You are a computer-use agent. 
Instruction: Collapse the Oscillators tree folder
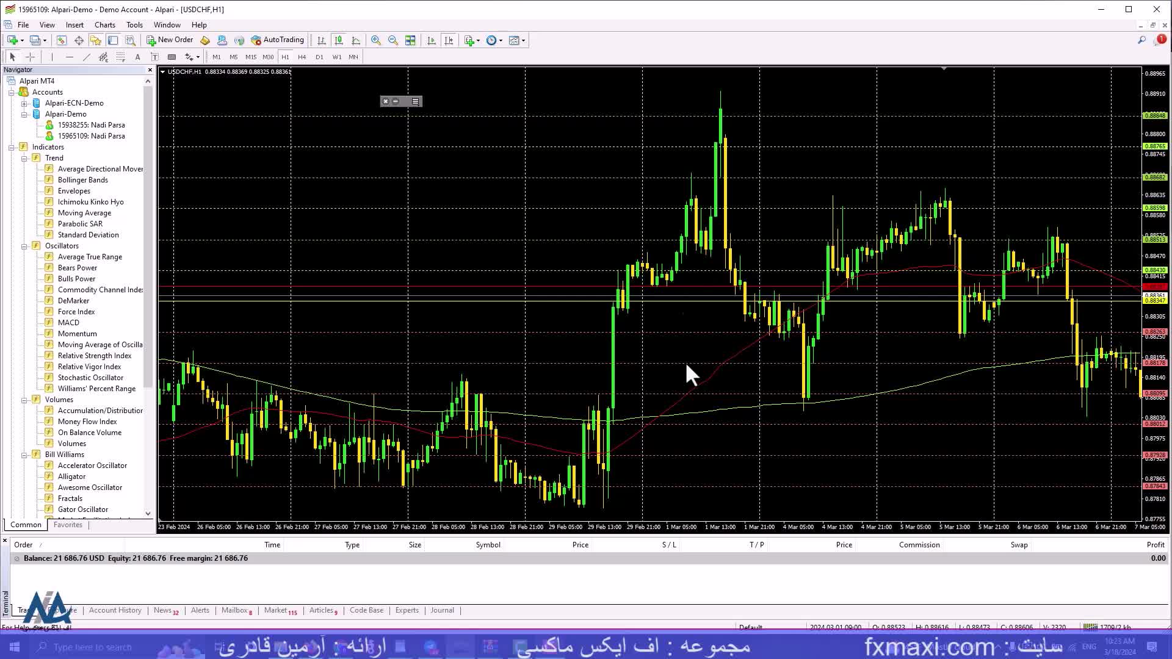(24, 246)
